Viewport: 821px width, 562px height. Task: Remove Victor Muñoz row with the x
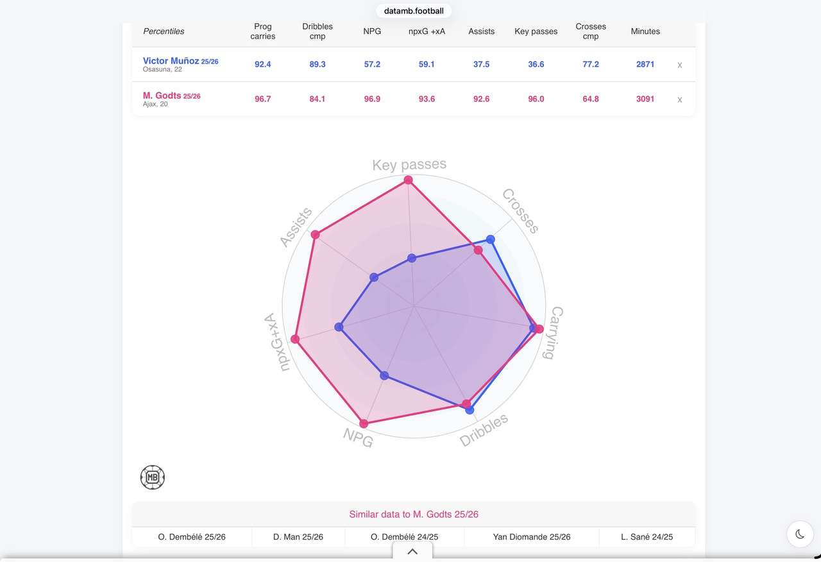click(680, 65)
